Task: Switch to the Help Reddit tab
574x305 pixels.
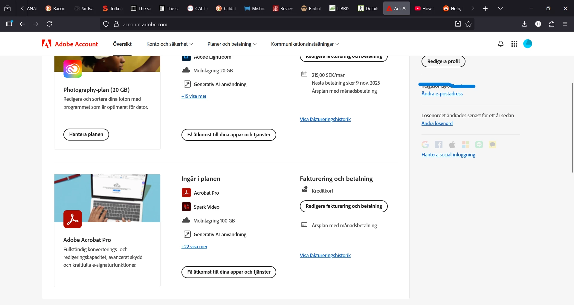Action: coord(453,8)
